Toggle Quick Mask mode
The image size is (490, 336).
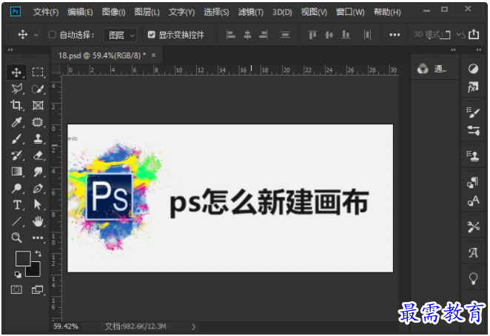[16, 289]
